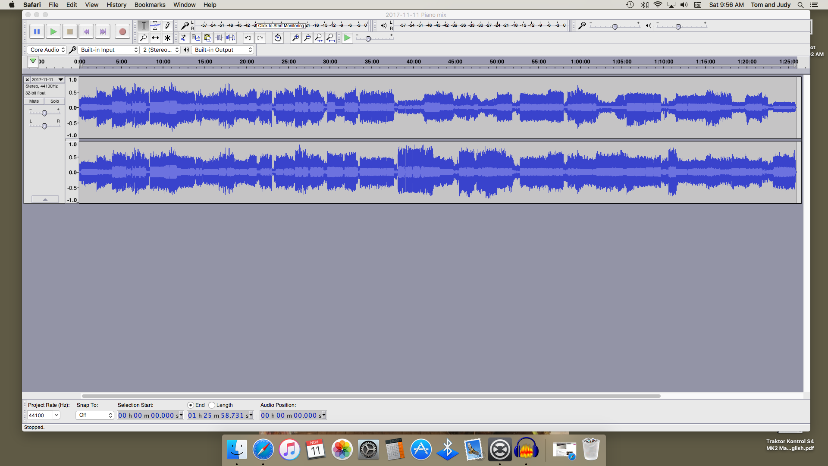The width and height of the screenshot is (828, 466).
Task: Open the View menu
Action: [x=91, y=5]
